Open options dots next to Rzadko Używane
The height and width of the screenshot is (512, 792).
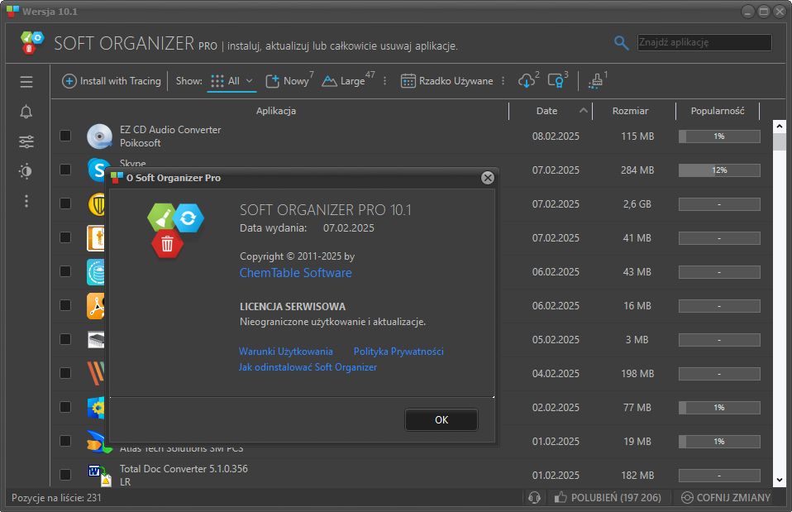tap(503, 81)
